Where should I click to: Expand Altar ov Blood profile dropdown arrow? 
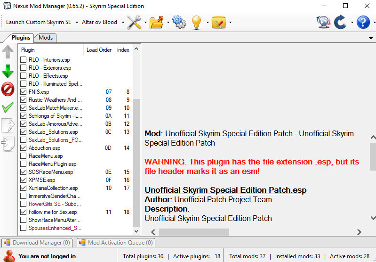(123, 22)
